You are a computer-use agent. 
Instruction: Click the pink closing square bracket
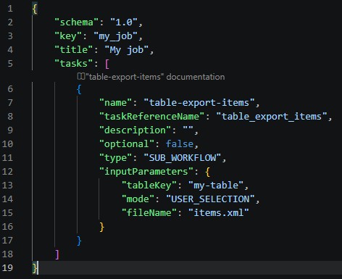pos(57,254)
